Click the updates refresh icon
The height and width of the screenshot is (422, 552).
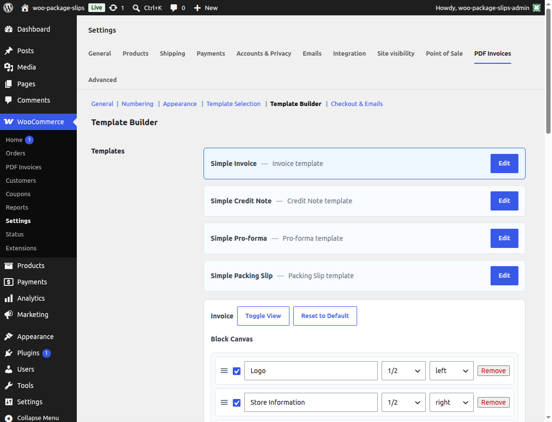113,8
